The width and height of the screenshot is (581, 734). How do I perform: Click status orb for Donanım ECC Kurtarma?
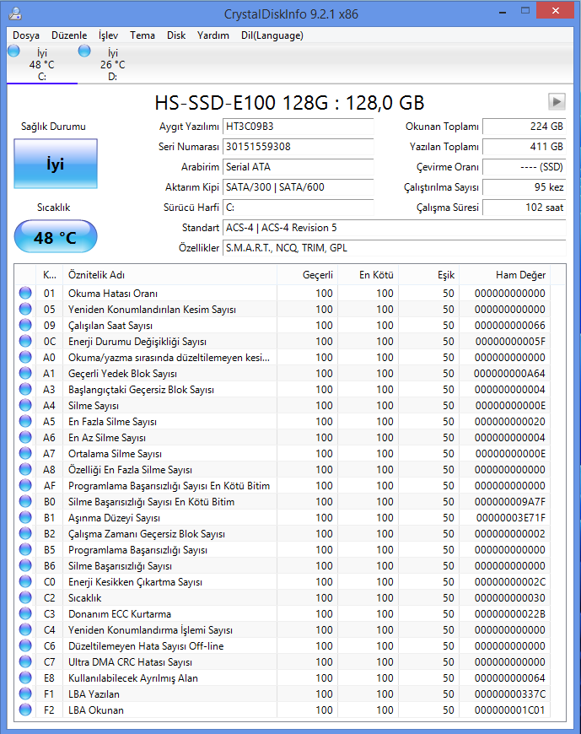(25, 613)
